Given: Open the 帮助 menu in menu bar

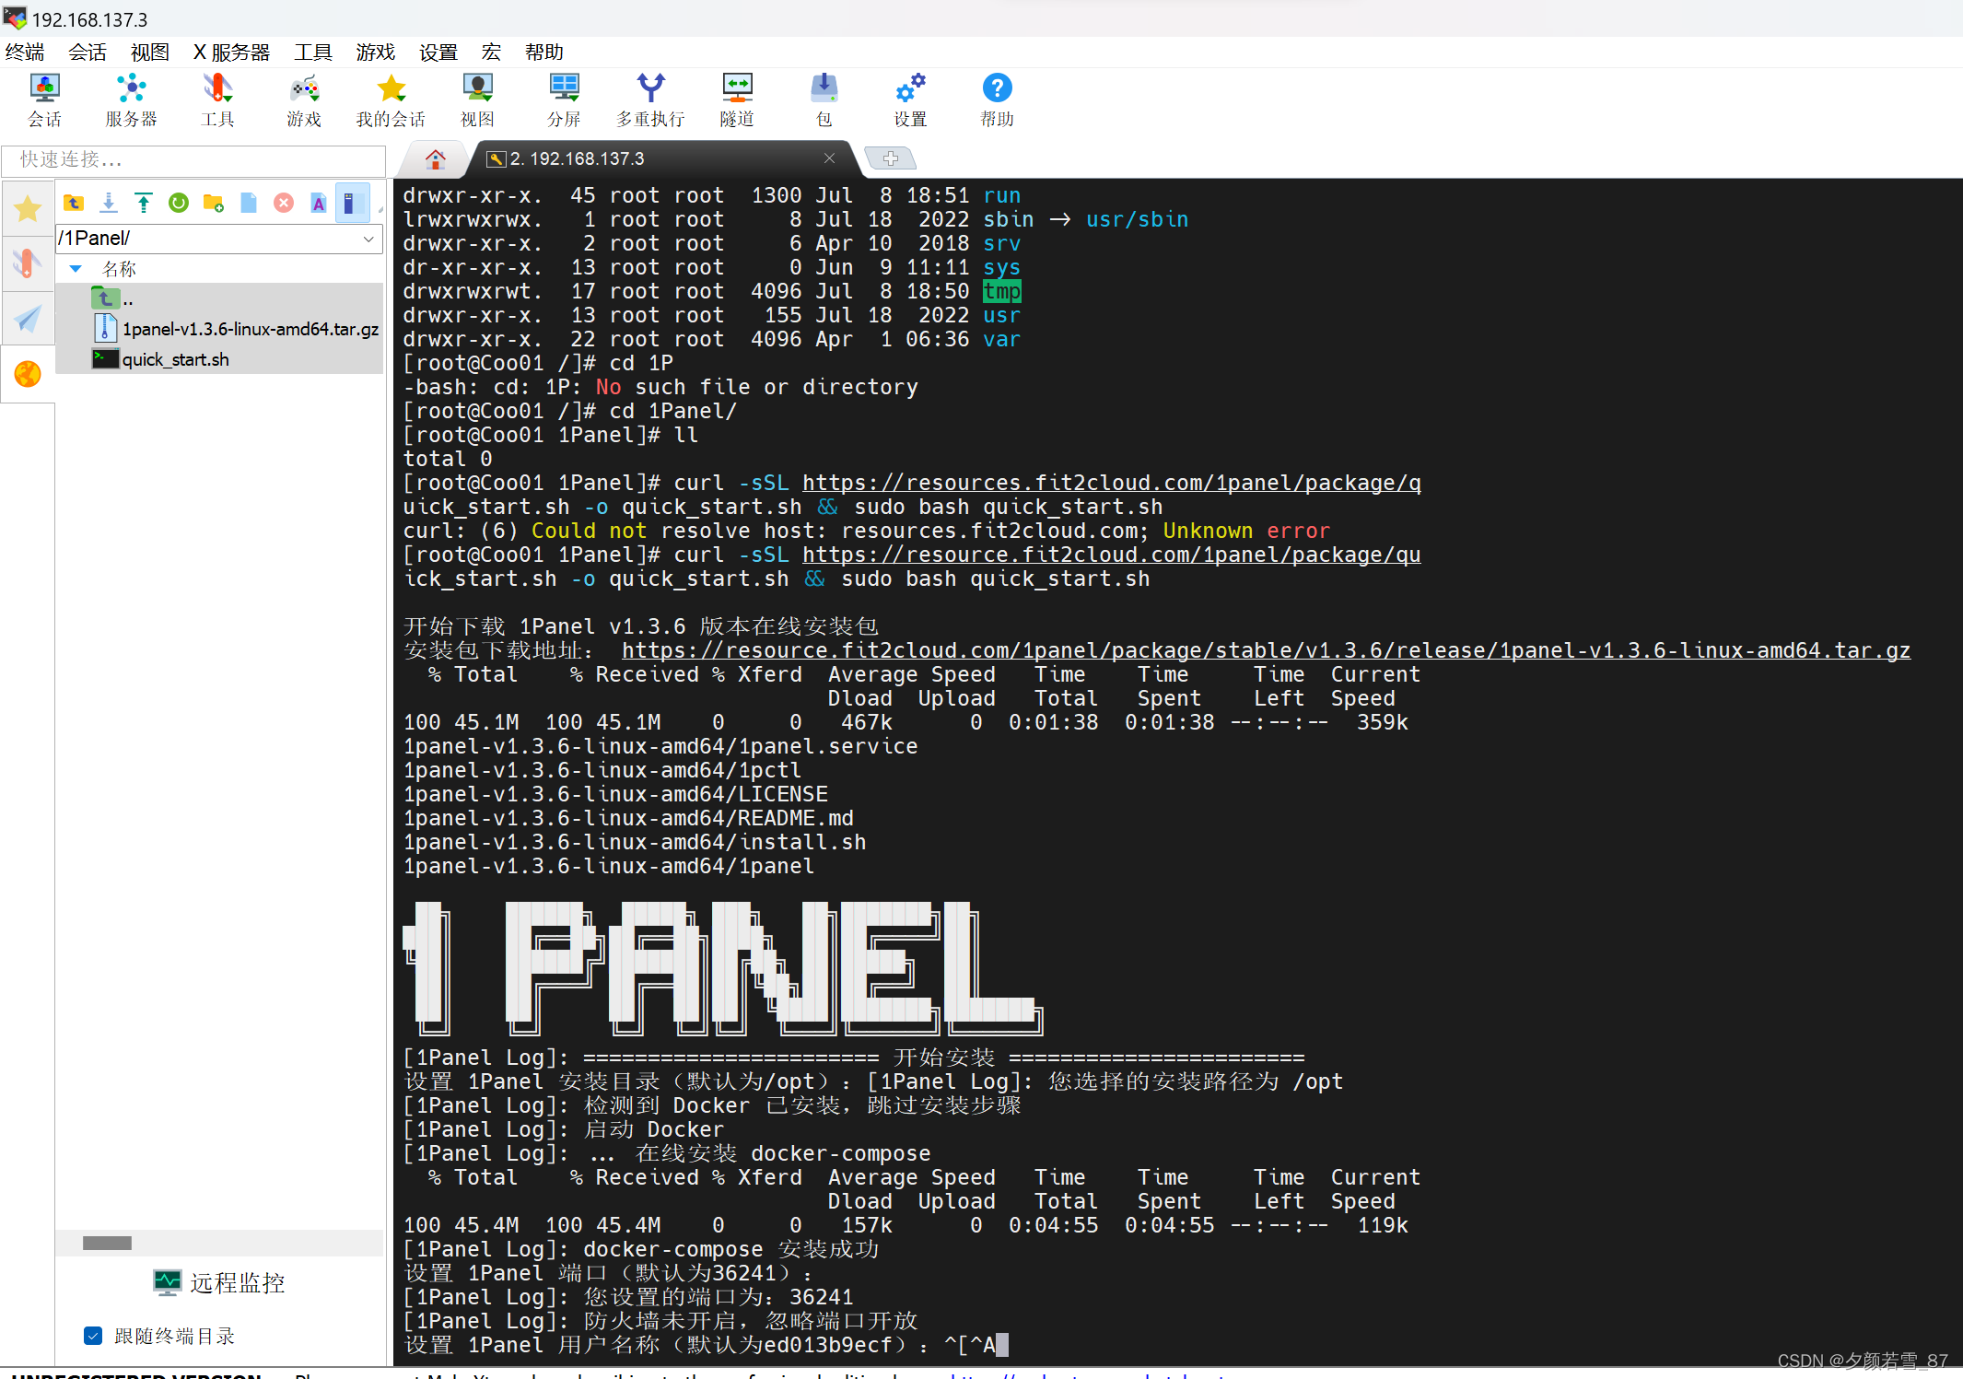Looking at the screenshot, I should [x=544, y=53].
